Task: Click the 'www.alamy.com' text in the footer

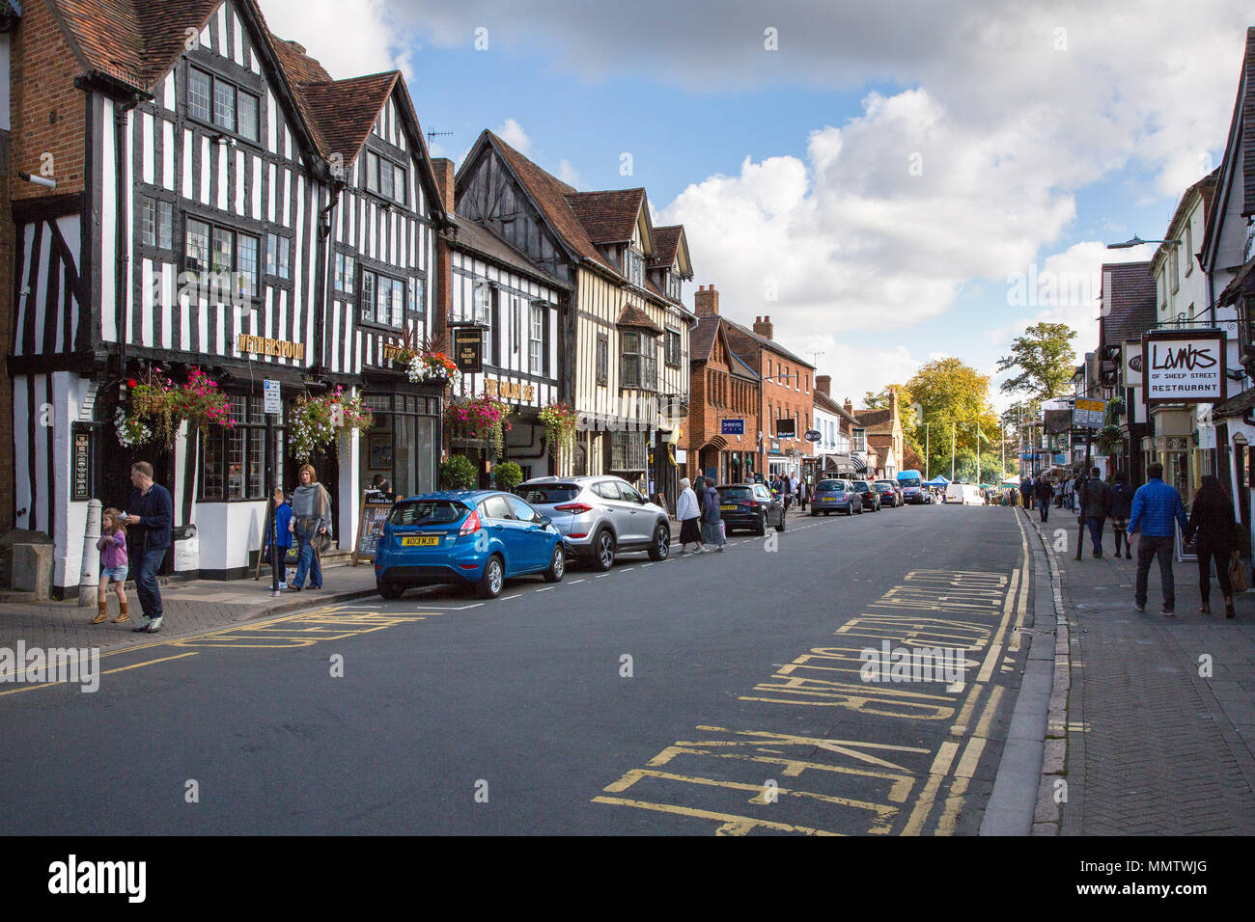Action: pos(1142,892)
